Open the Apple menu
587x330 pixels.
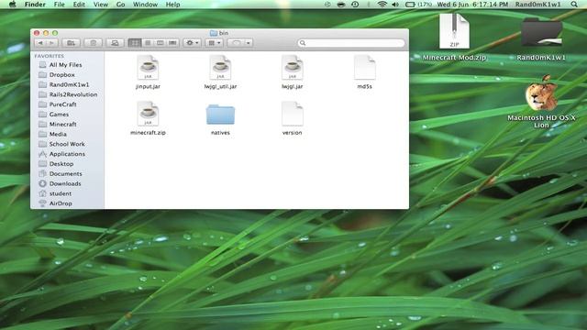tap(12, 5)
